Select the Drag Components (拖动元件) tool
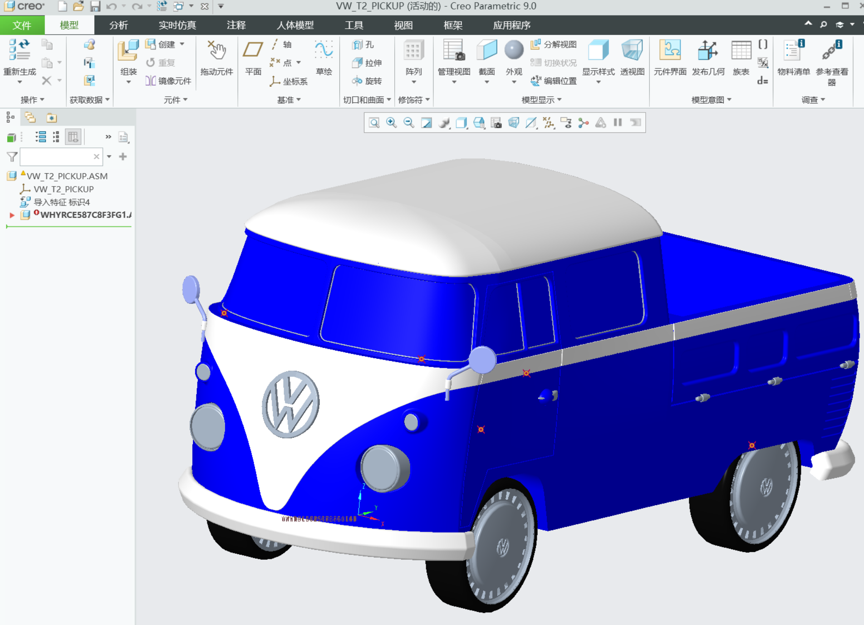 216,50
